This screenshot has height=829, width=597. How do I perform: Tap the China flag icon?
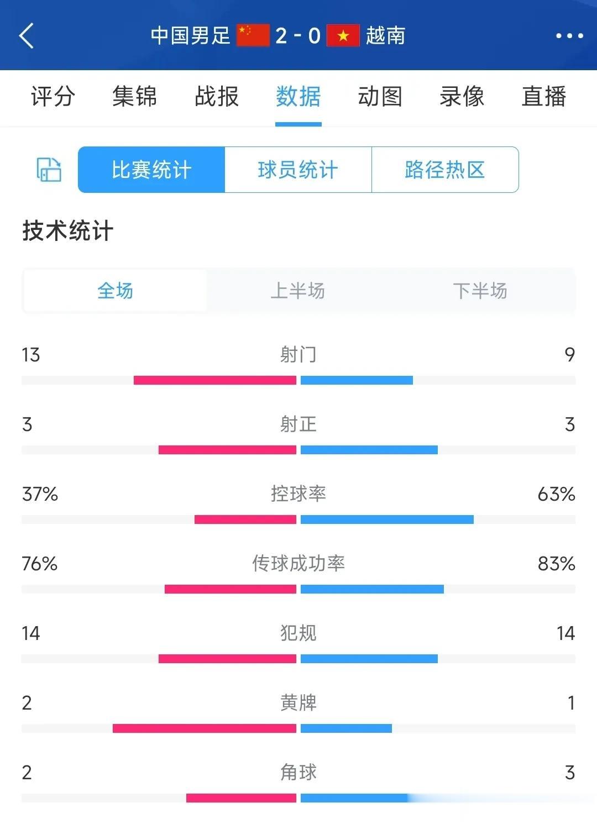coord(253,35)
